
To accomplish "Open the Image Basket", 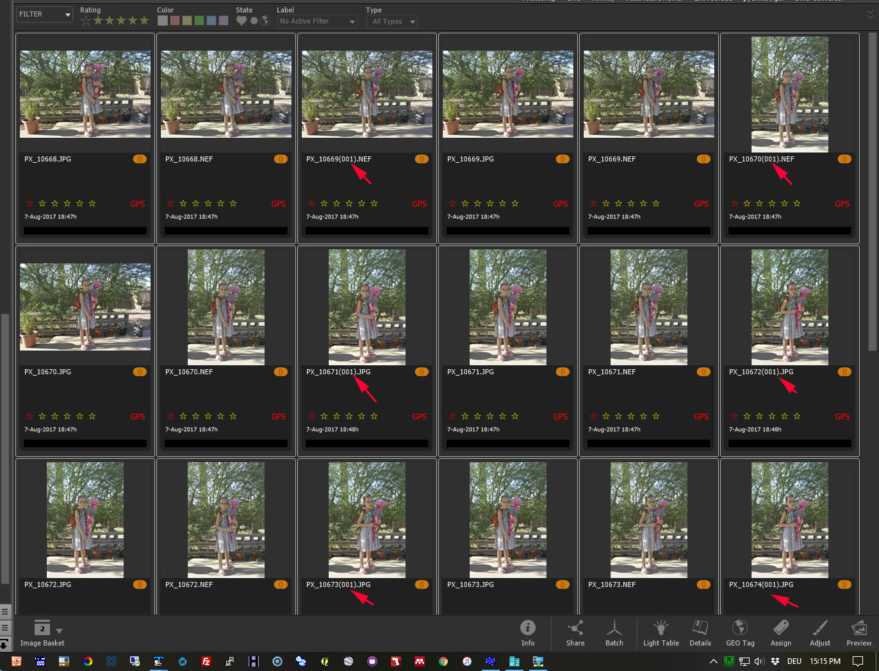I will click(x=42, y=633).
